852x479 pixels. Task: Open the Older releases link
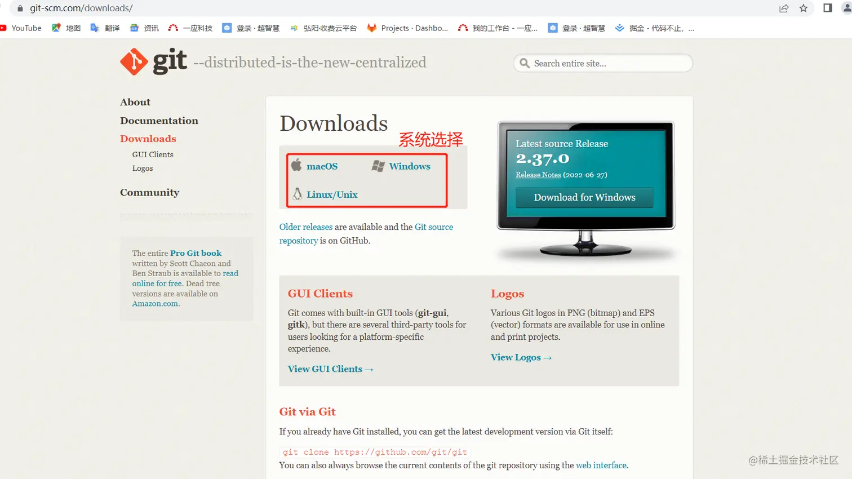coord(306,227)
